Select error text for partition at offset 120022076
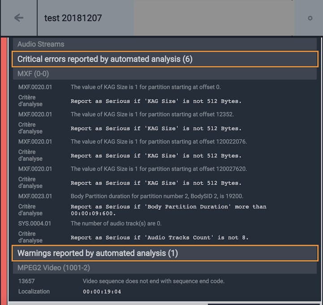Viewport: 323px width, 305px height. coord(159,142)
